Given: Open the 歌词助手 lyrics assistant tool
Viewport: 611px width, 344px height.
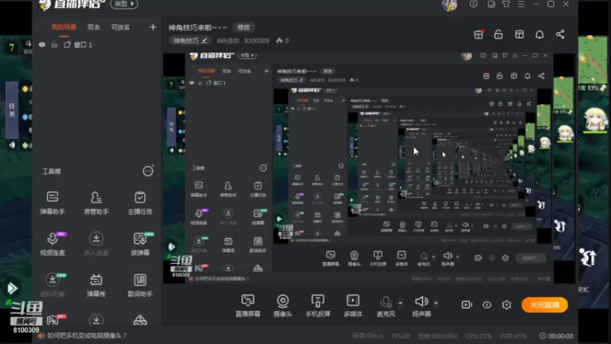Looking at the screenshot, I should [140, 285].
